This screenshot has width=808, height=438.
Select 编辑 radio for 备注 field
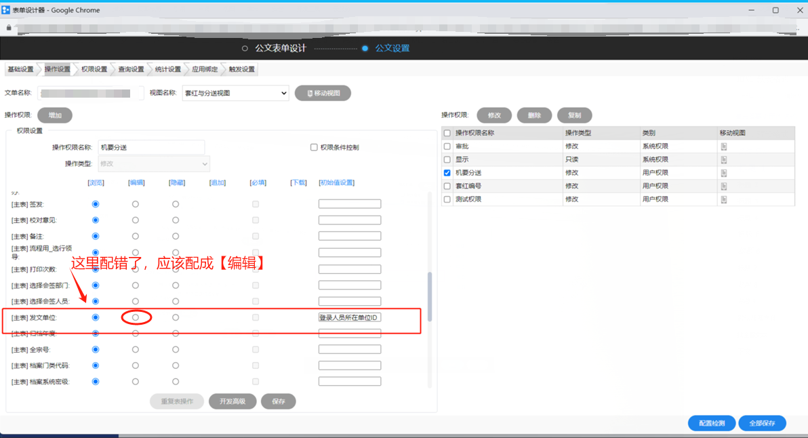pos(136,236)
